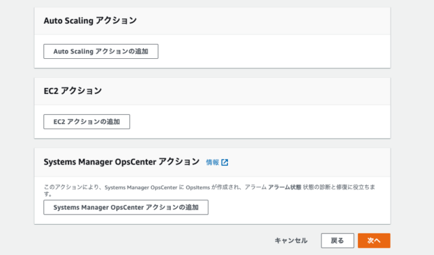Go back with the 戻る button
This screenshot has height=255, width=434.
tap(338, 241)
